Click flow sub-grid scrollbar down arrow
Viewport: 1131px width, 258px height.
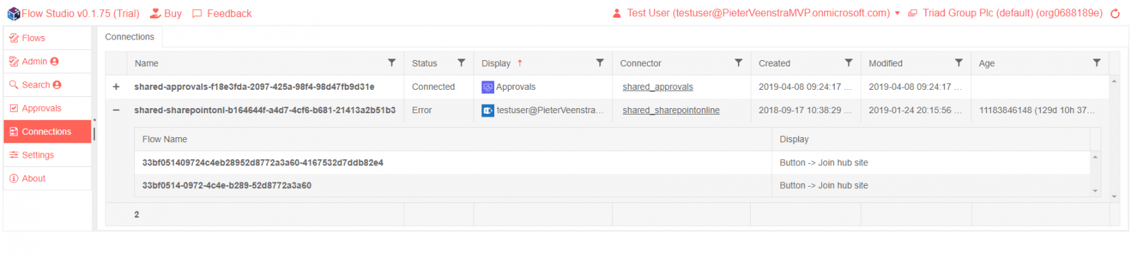point(1096,191)
